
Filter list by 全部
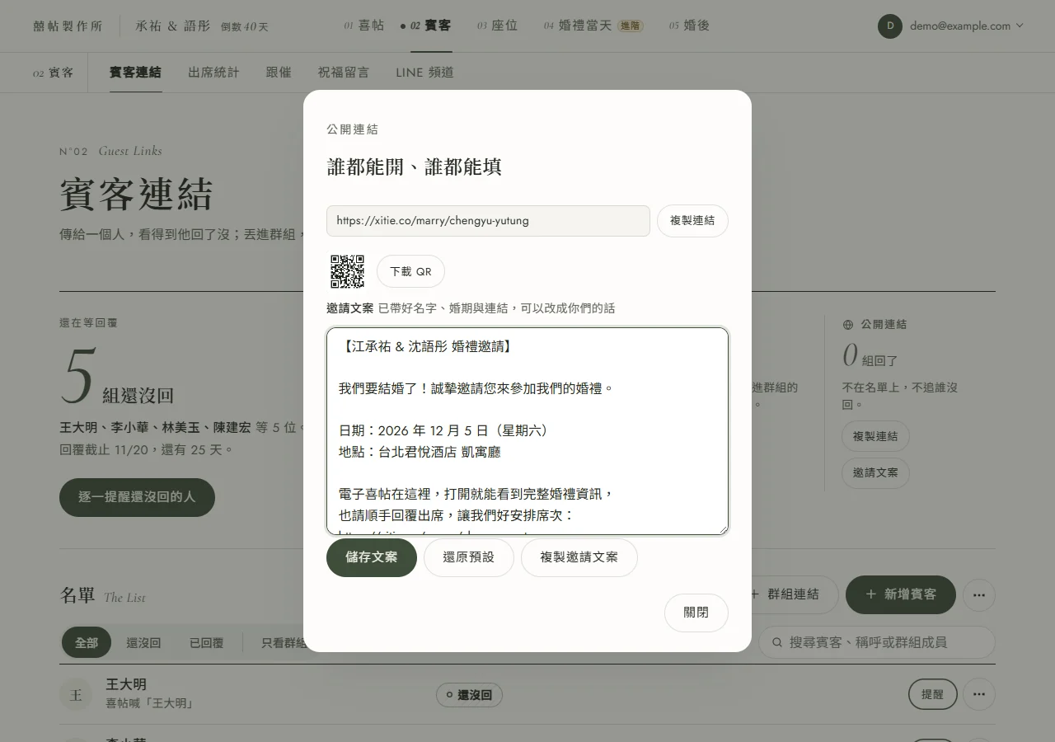coord(87,642)
